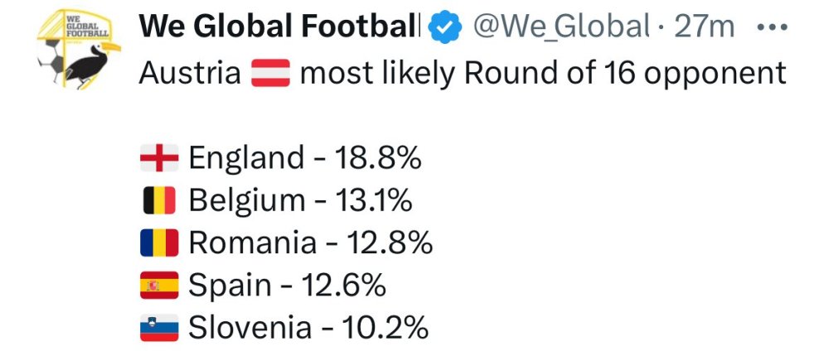Click the 27m tweet timestamp
Viewport: 829px width, 356px height.
(705, 27)
